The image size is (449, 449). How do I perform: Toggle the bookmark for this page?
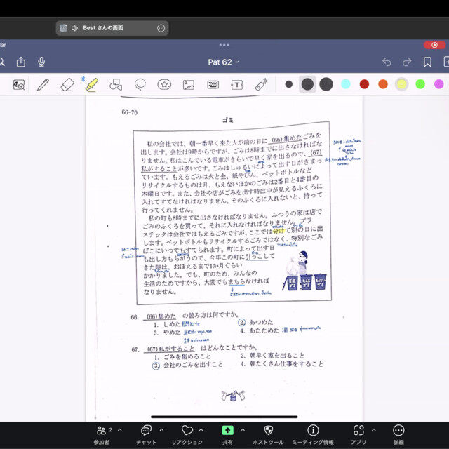427,62
